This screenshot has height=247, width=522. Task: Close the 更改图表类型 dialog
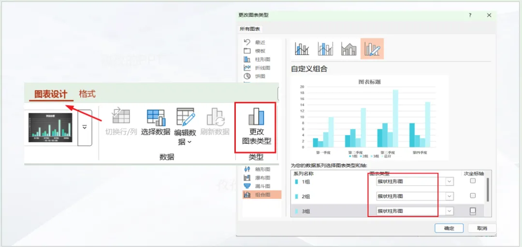coord(489,15)
